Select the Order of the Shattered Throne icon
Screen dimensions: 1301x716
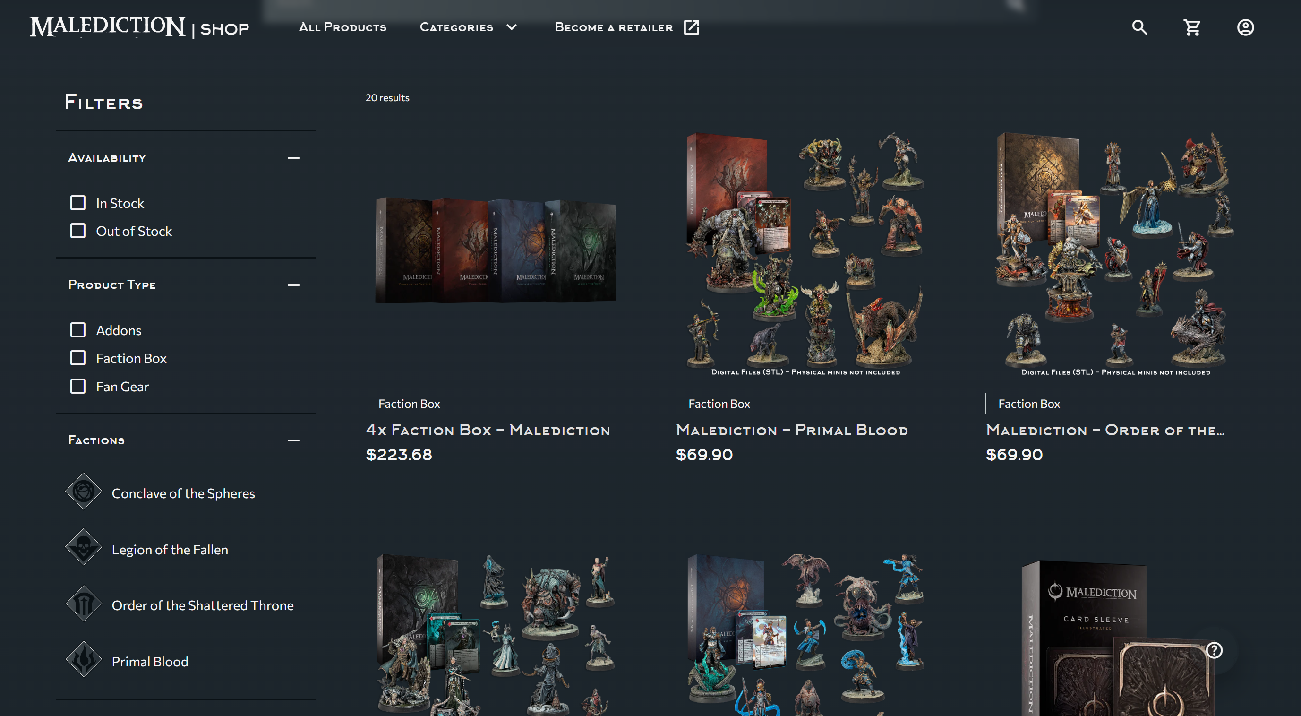click(x=85, y=604)
